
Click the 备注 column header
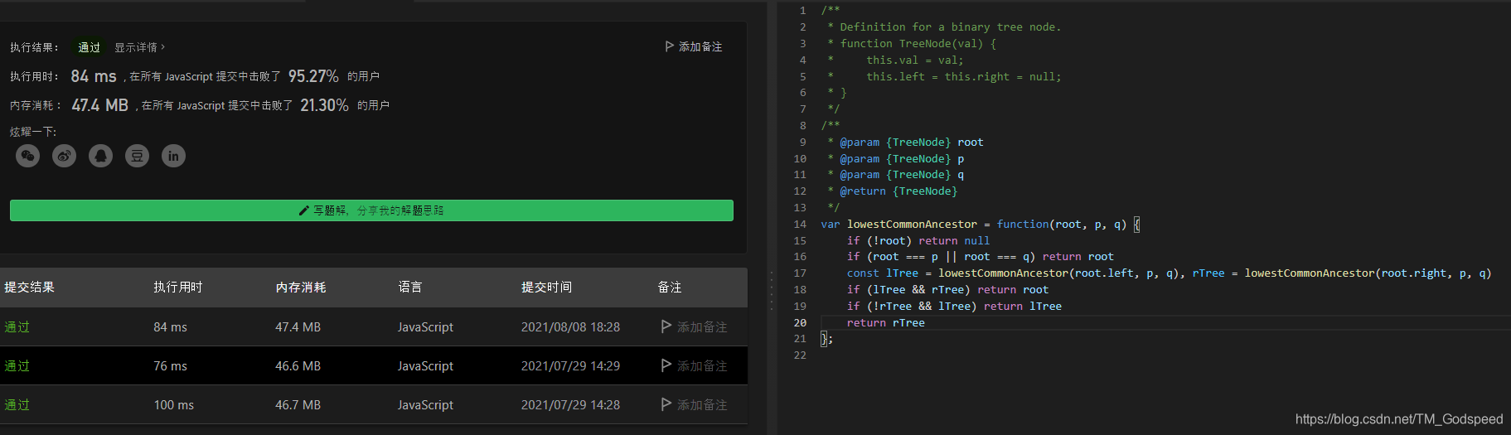tap(670, 287)
